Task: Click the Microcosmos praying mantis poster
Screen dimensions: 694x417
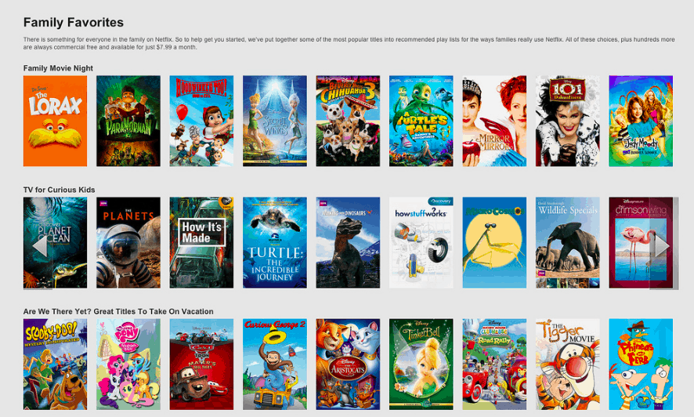Action: tap(494, 242)
